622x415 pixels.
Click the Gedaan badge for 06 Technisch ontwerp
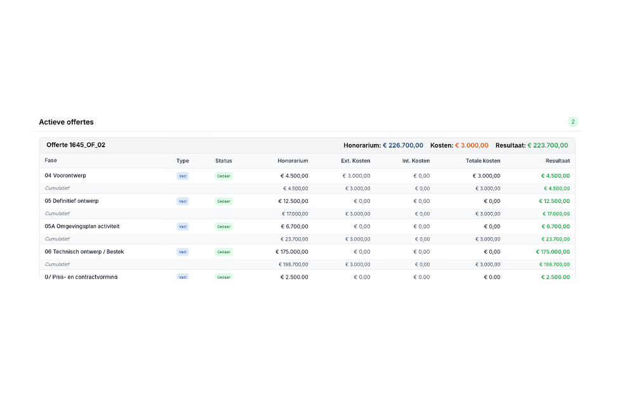(x=223, y=252)
